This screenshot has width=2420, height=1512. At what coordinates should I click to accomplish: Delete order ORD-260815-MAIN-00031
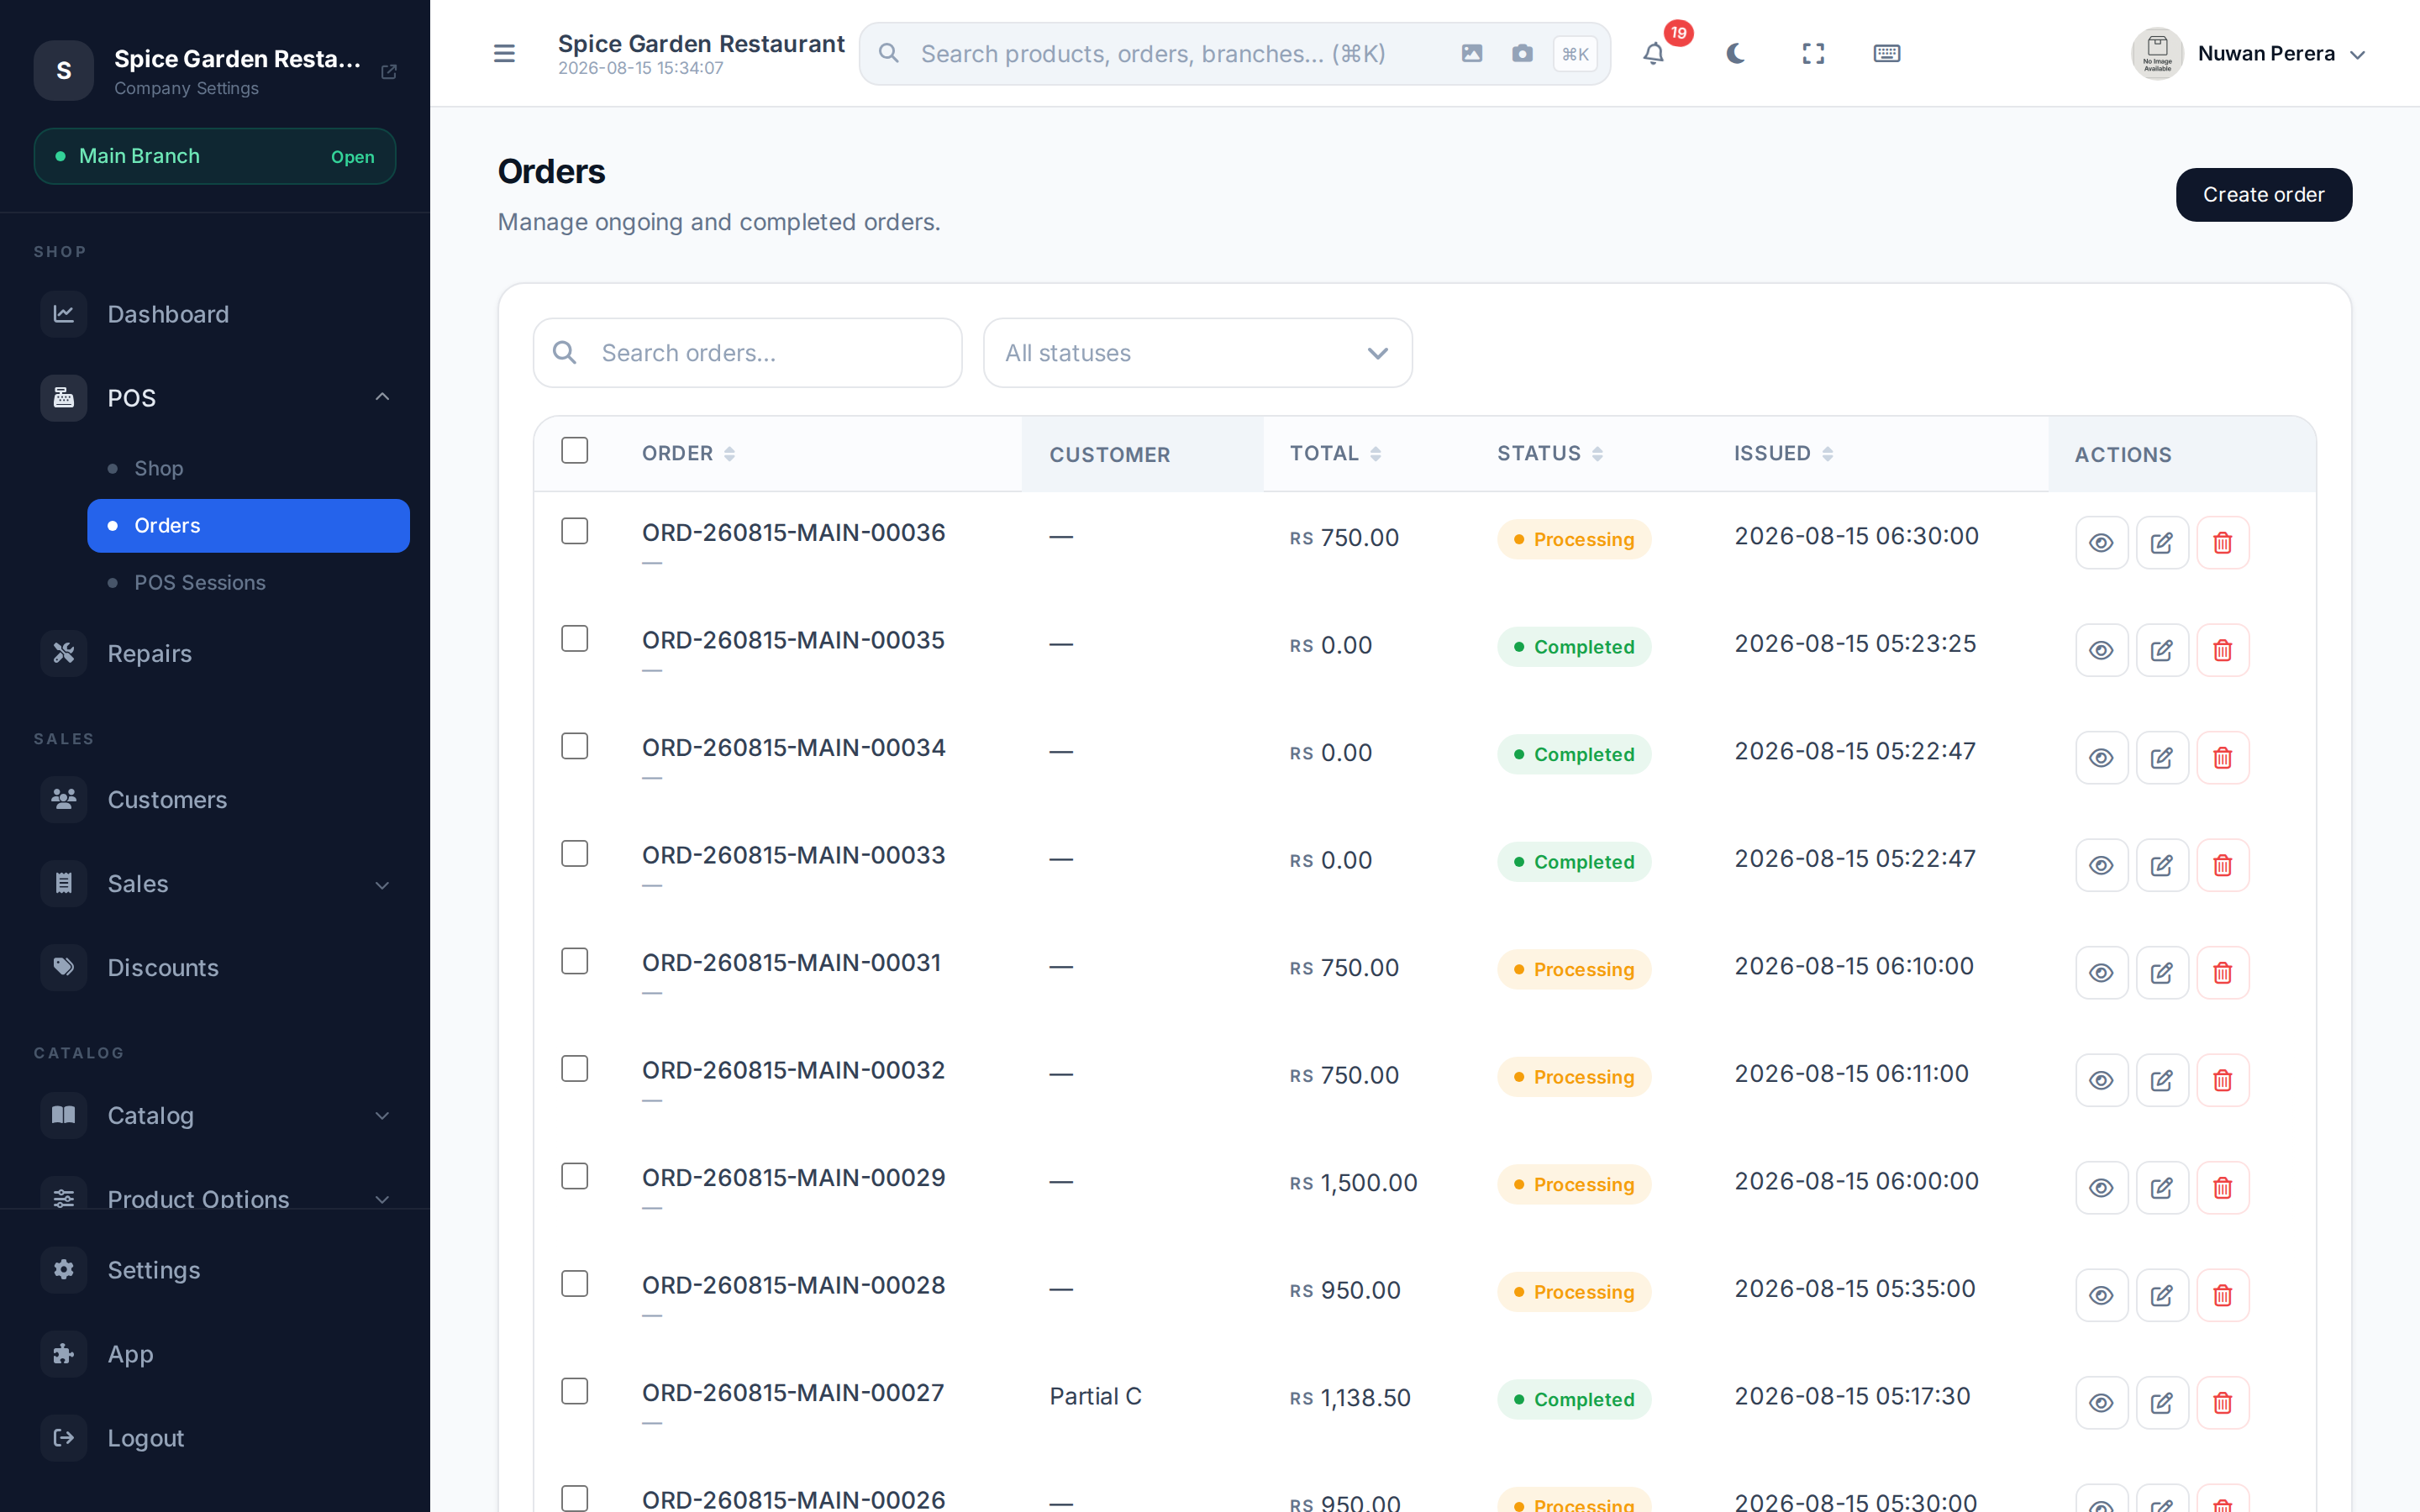click(x=2222, y=972)
